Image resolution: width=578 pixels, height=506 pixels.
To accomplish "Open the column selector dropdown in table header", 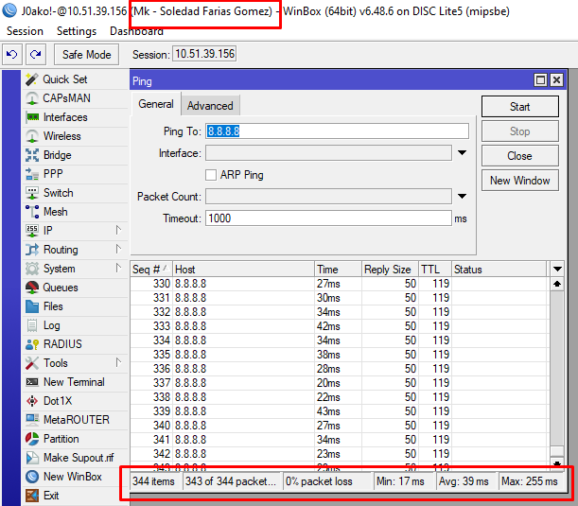I will click(x=557, y=270).
